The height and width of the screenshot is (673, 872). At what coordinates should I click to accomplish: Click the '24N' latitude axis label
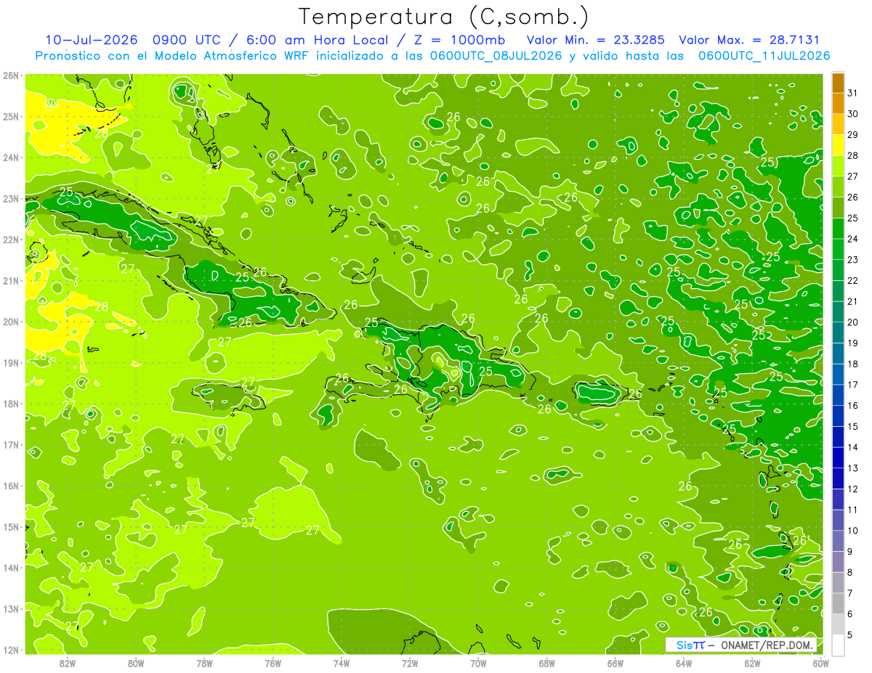[11, 158]
